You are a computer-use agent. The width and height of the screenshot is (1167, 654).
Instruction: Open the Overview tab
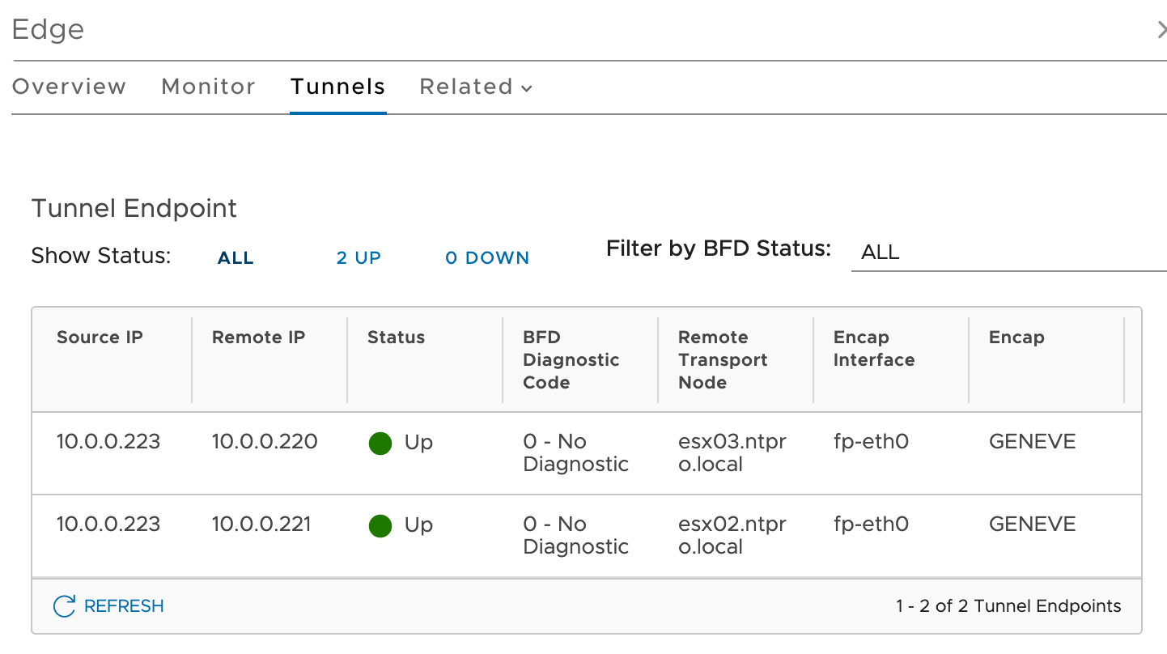click(x=70, y=87)
